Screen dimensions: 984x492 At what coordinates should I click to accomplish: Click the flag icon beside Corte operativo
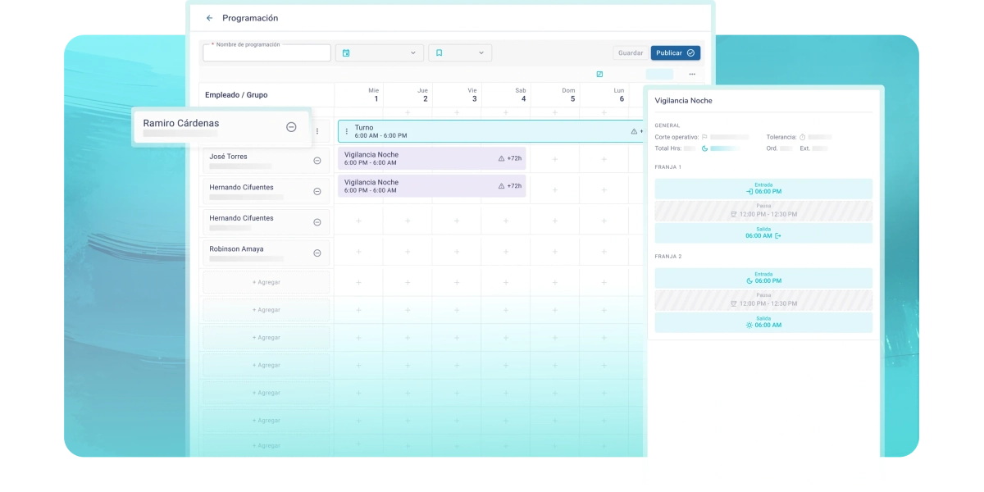[704, 137]
